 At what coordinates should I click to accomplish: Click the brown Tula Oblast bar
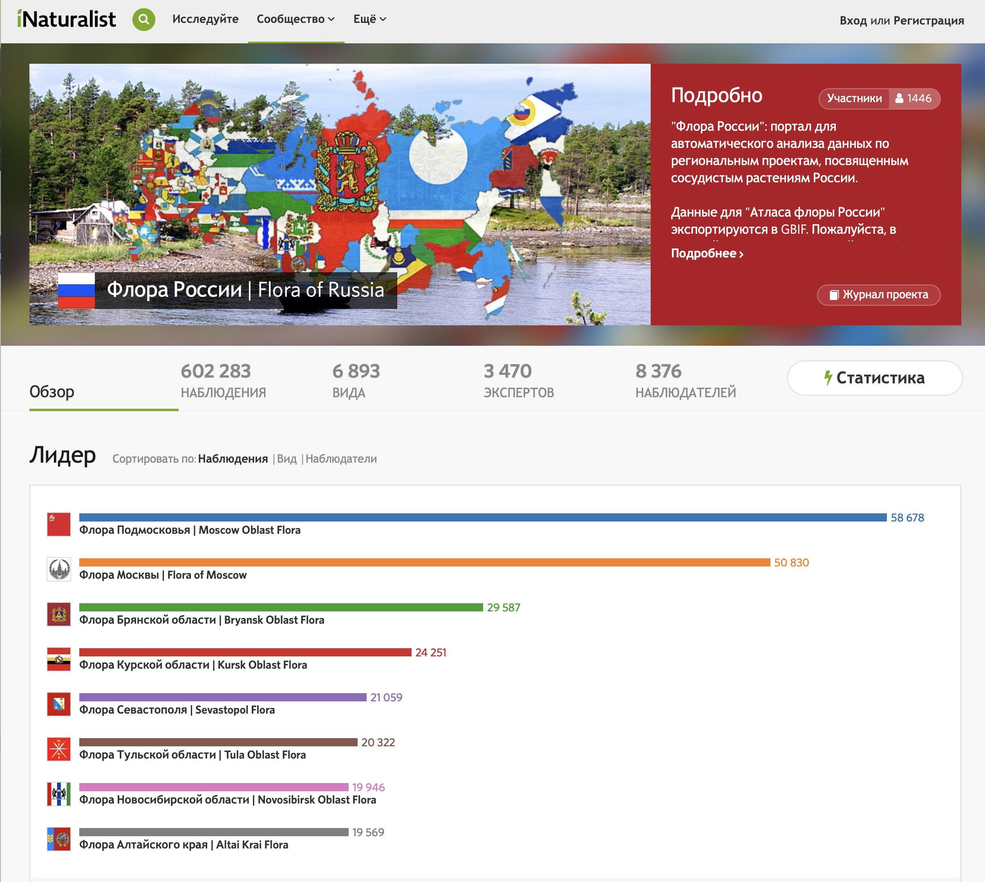tap(218, 743)
